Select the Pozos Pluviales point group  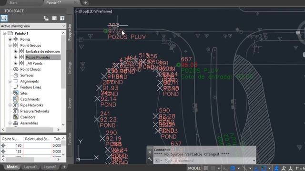tap(38, 57)
